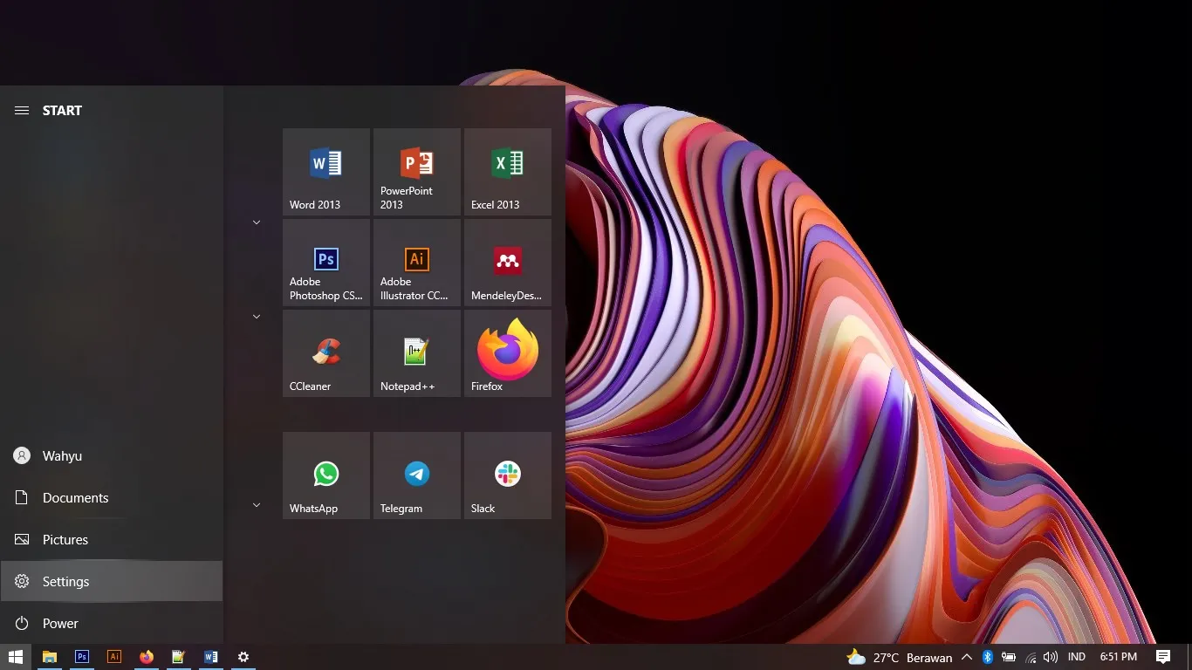The height and width of the screenshot is (670, 1192).
Task: Click the chevron beside the WhatsApp tile
Action: pyautogui.click(x=257, y=505)
